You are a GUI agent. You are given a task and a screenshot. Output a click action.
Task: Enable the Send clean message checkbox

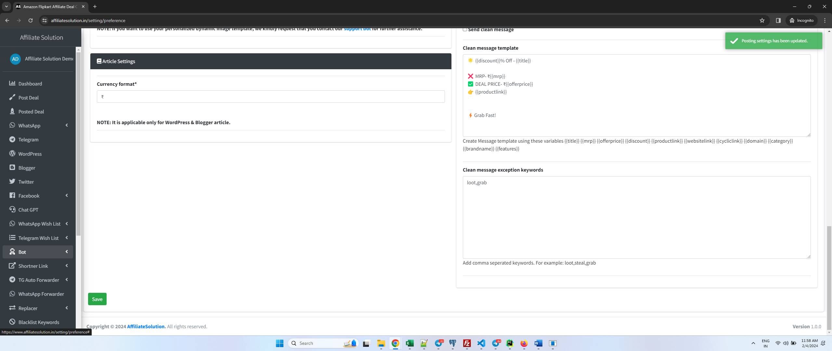coord(465,30)
